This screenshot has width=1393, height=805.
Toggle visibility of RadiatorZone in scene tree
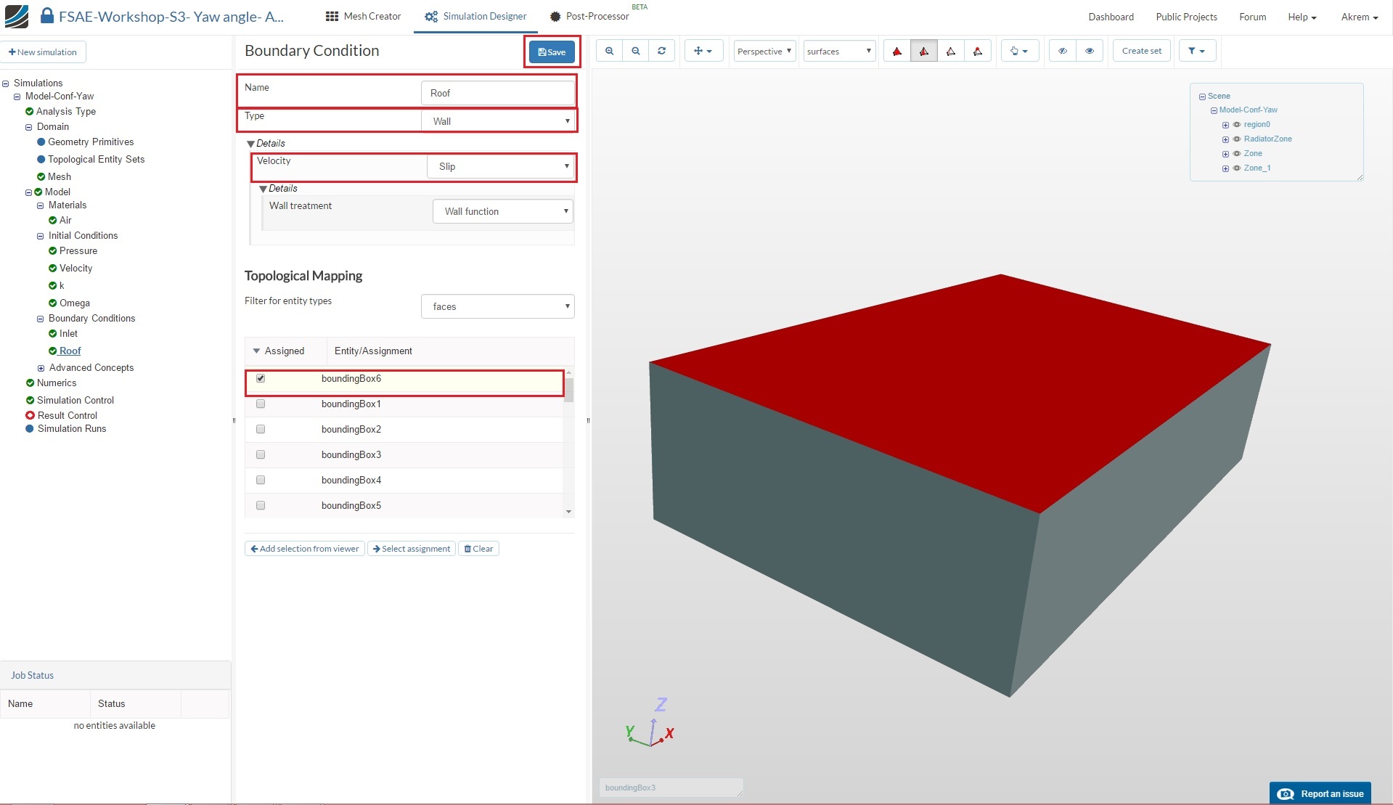[1237, 139]
